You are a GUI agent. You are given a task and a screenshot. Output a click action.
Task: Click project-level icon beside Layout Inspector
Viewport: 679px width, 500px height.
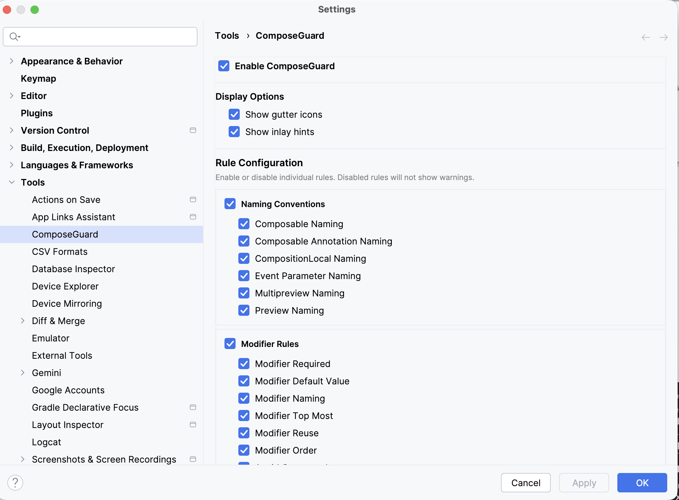[193, 425]
